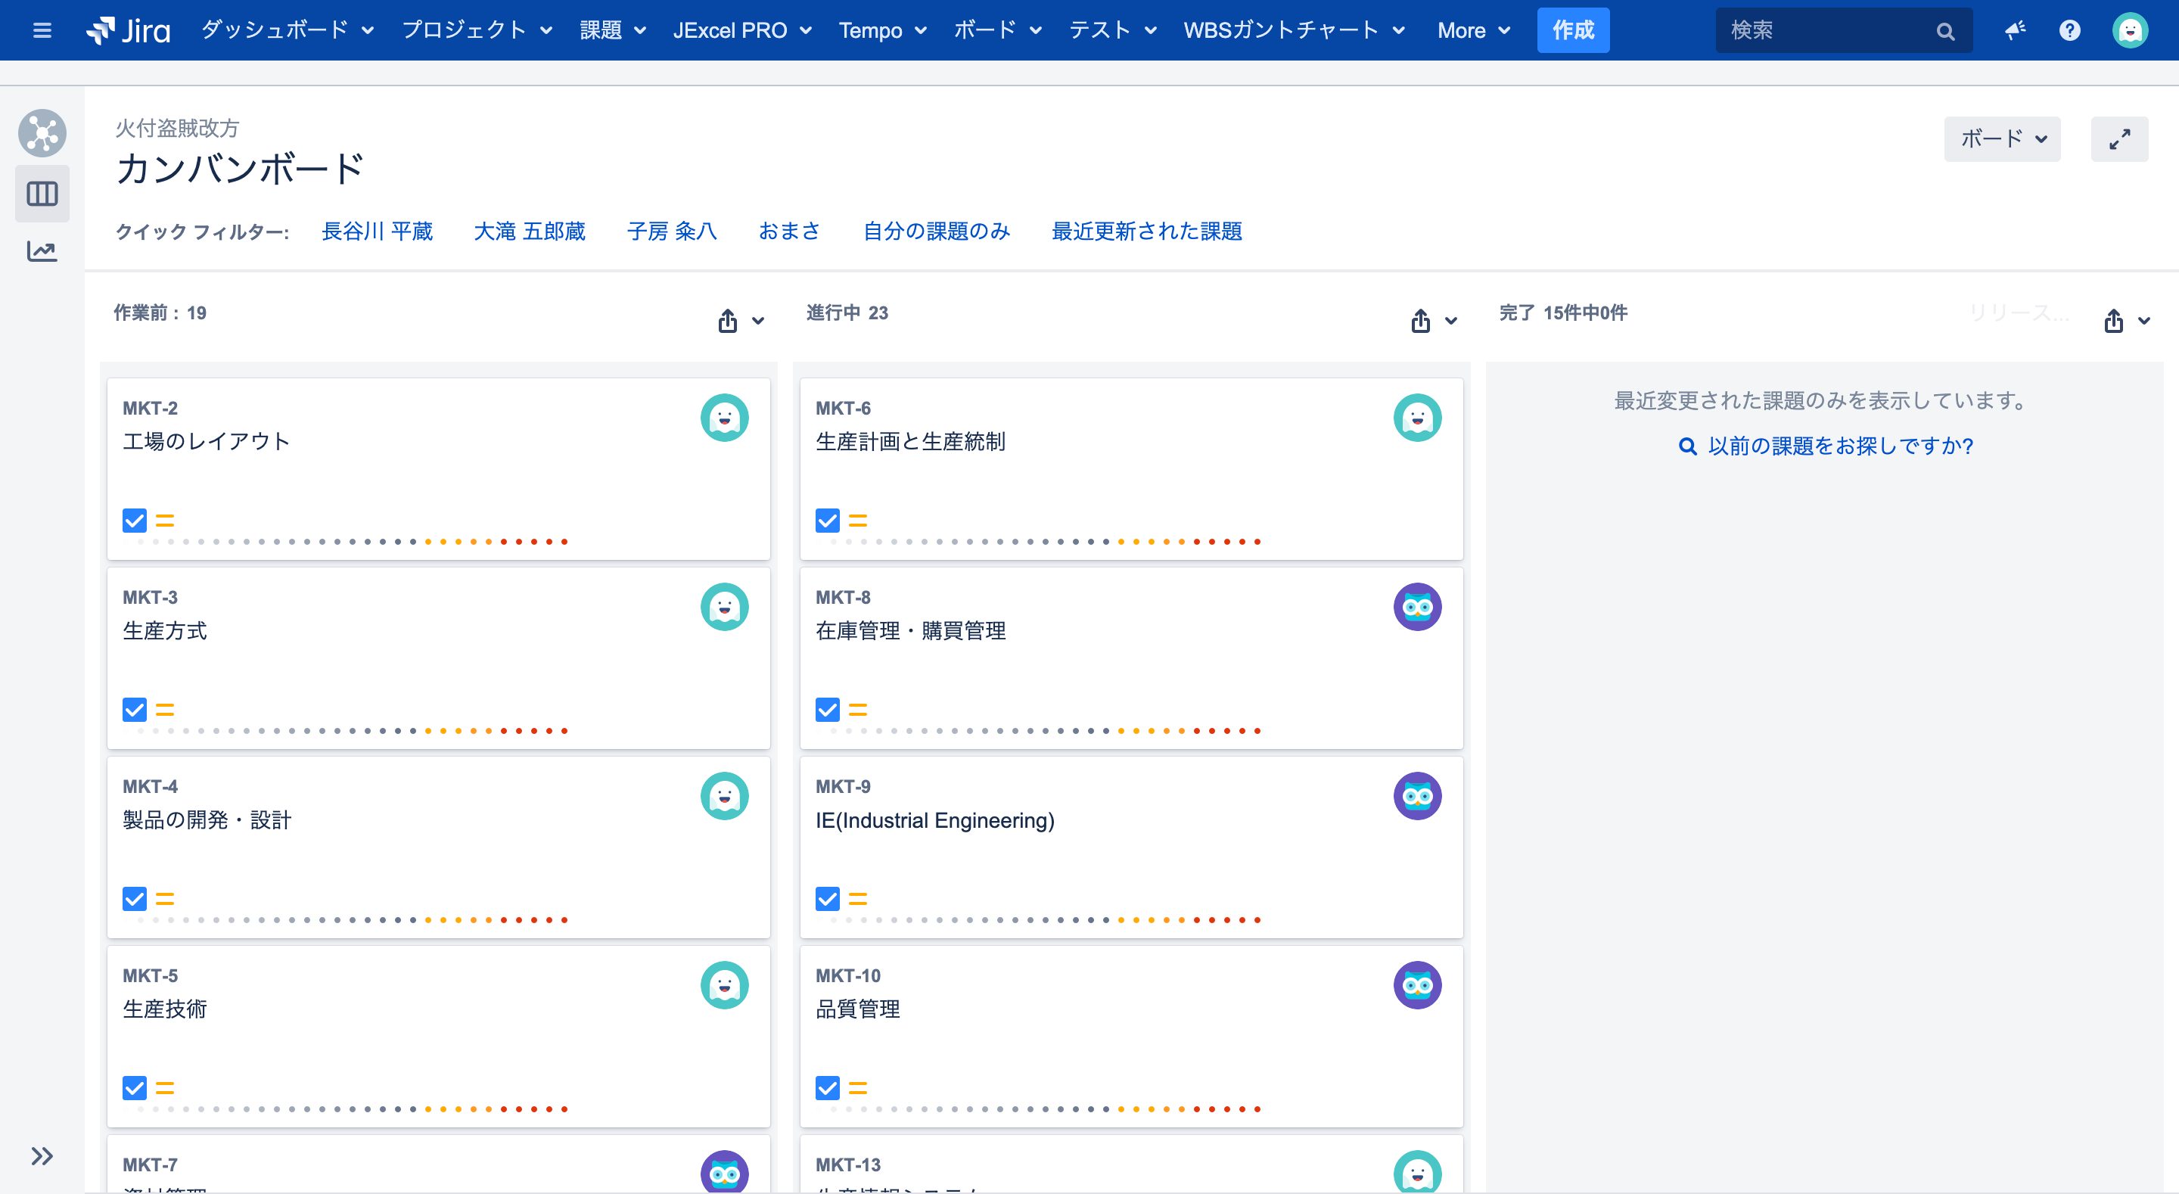This screenshot has height=1194, width=2179.
Task: Open the ボード menu in navbar
Action: 998,30
